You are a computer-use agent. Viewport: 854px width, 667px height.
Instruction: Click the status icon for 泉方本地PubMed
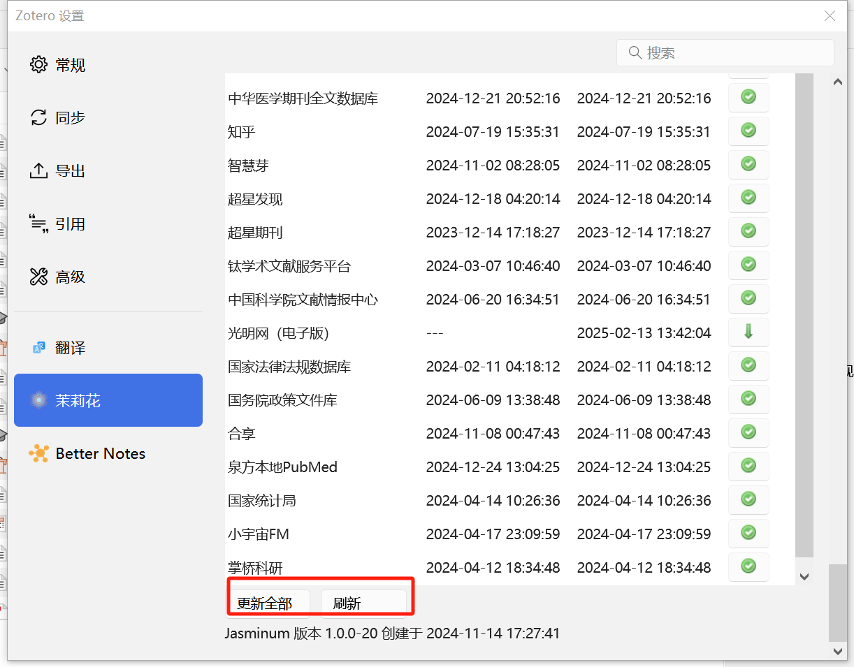pyautogui.click(x=748, y=467)
